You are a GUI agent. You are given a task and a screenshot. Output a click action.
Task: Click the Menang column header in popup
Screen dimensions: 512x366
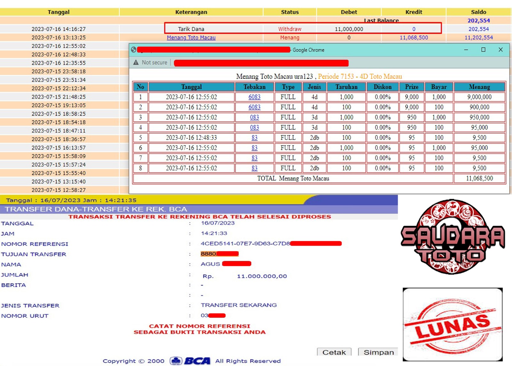pos(479,87)
